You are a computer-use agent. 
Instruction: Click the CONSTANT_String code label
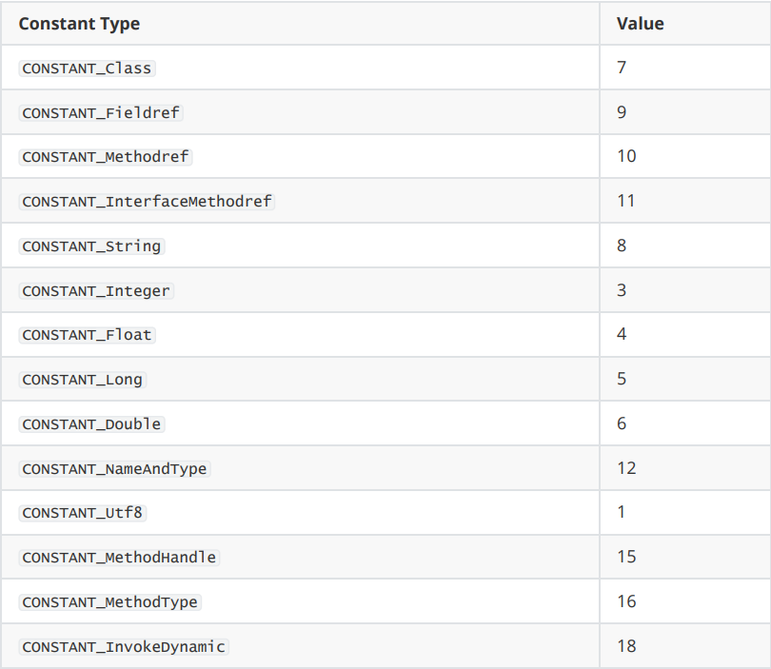click(91, 246)
